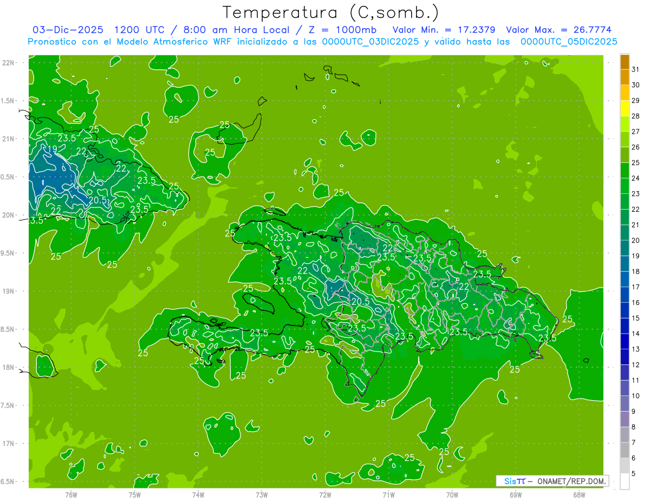Screen dimensions: 650x502
Task: Click the brown-orange legend swatch above 31
Action: tap(625, 62)
